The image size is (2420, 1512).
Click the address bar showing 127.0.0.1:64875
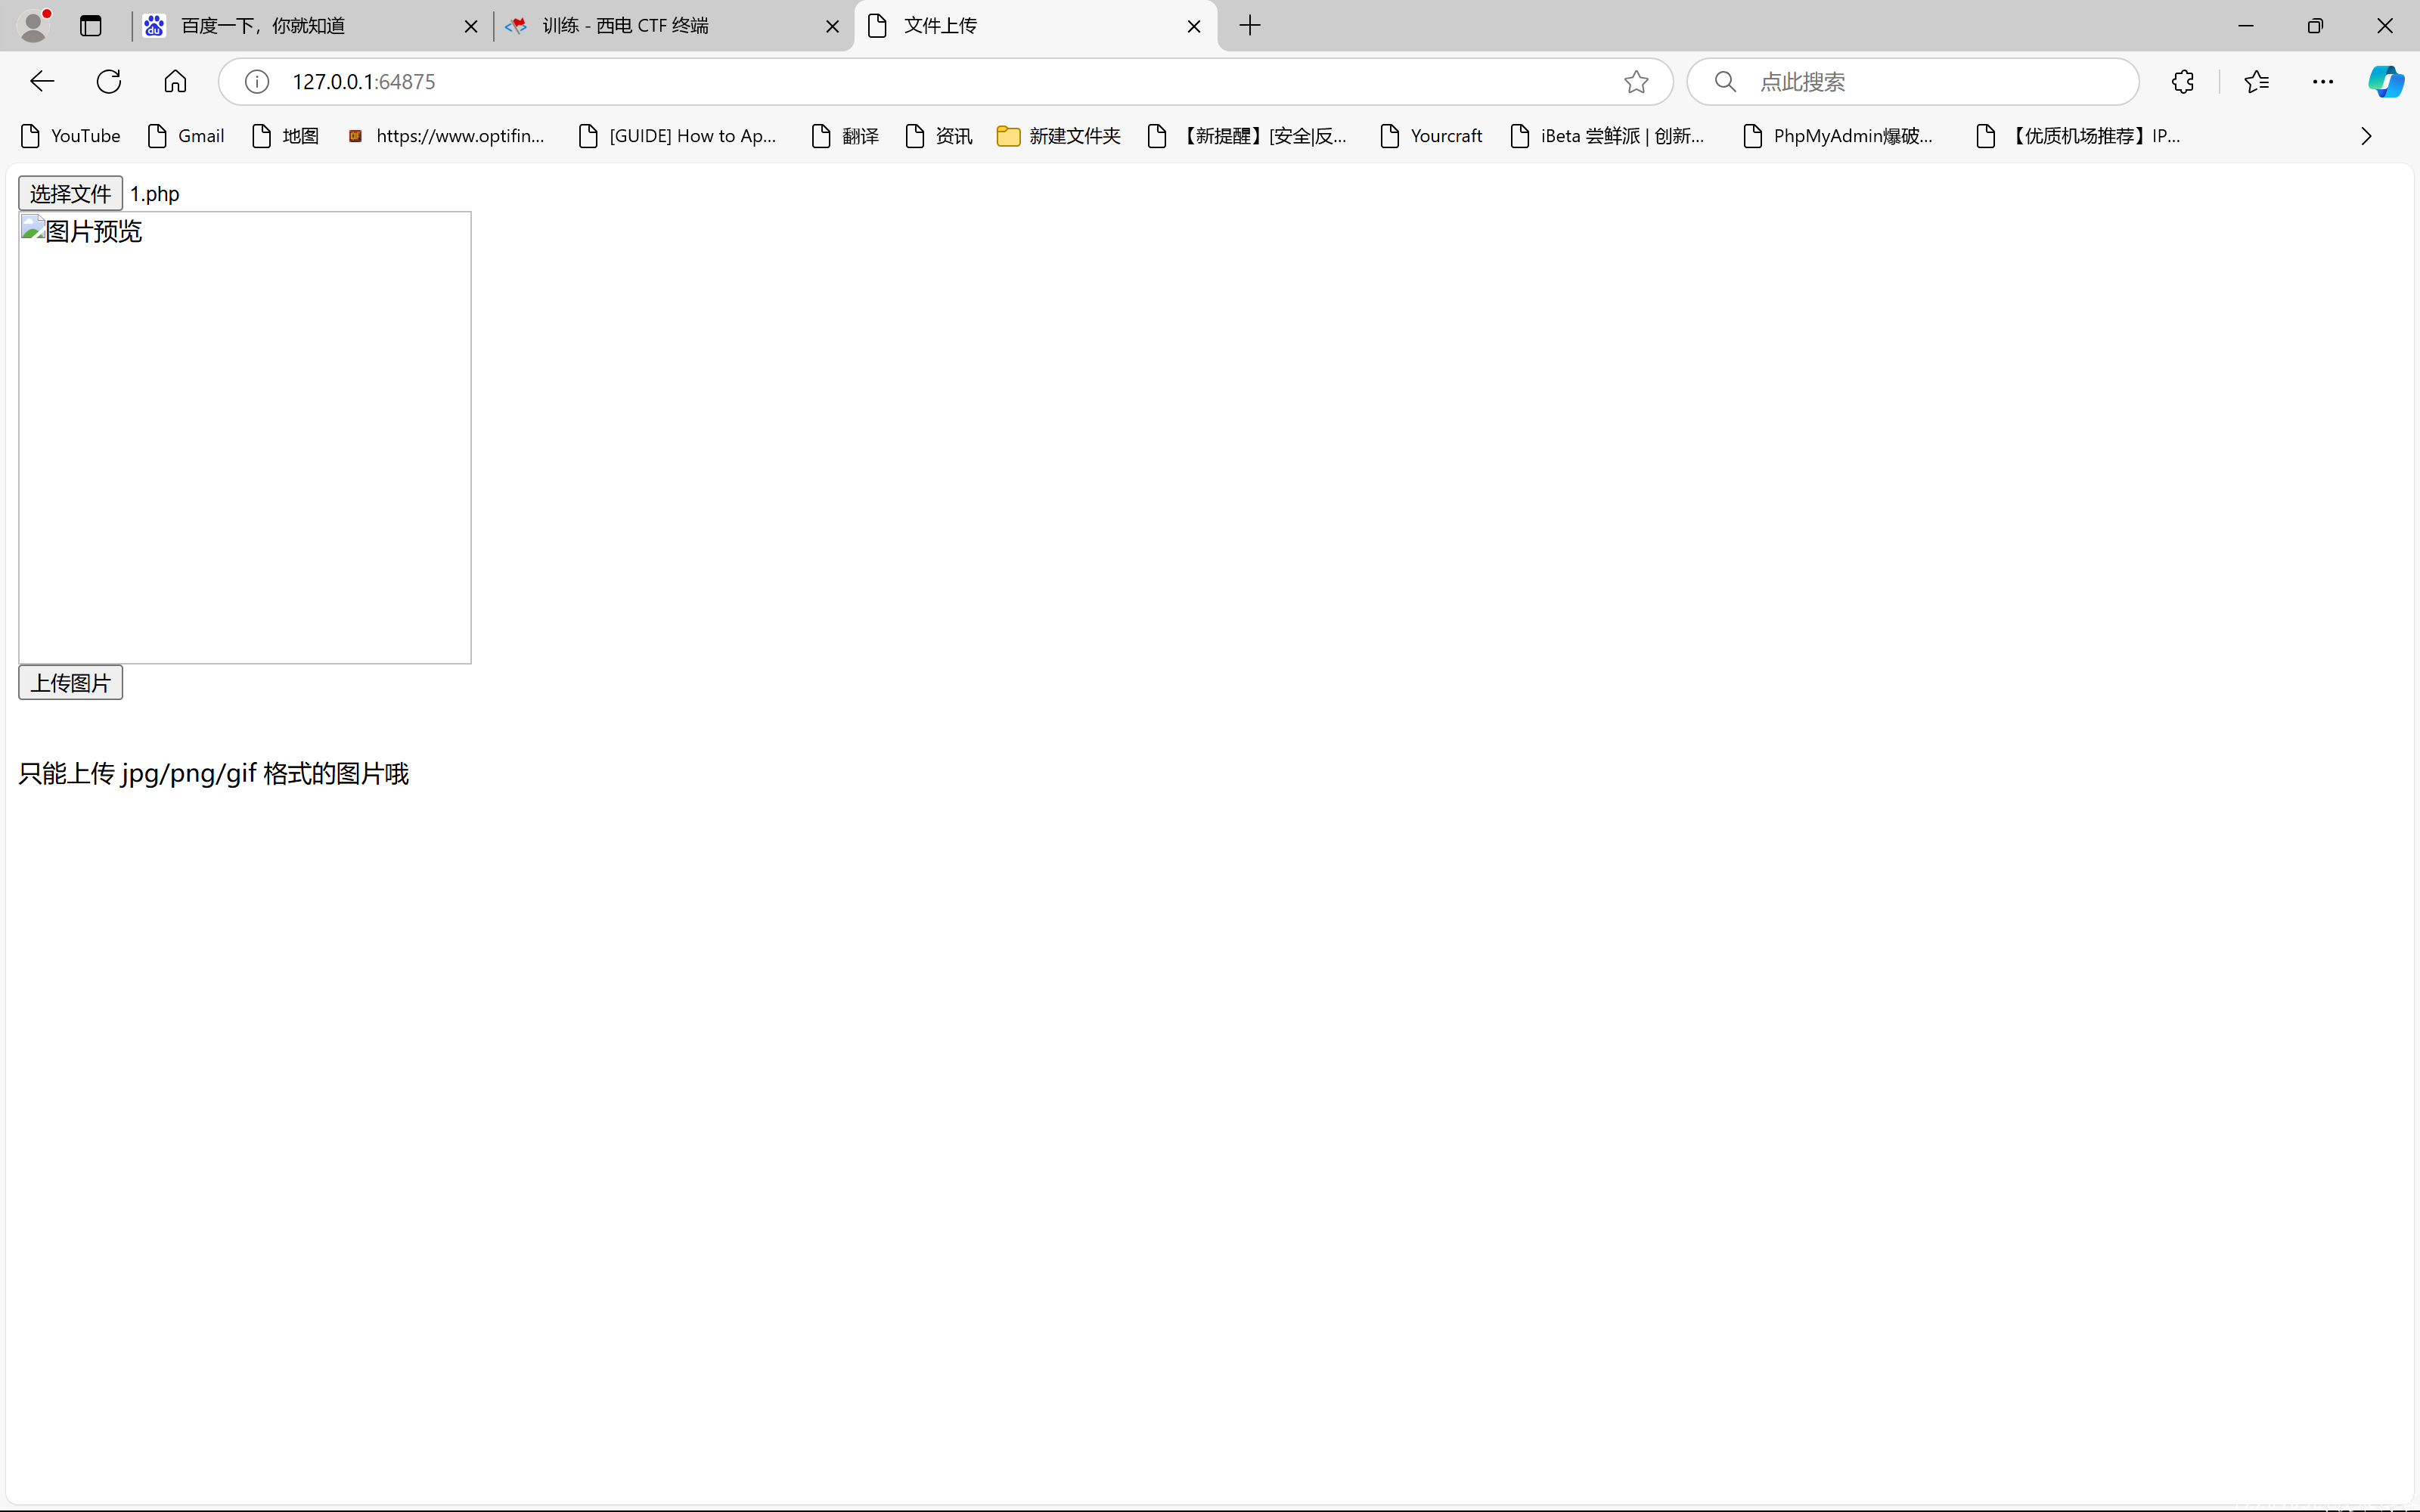click(x=945, y=82)
